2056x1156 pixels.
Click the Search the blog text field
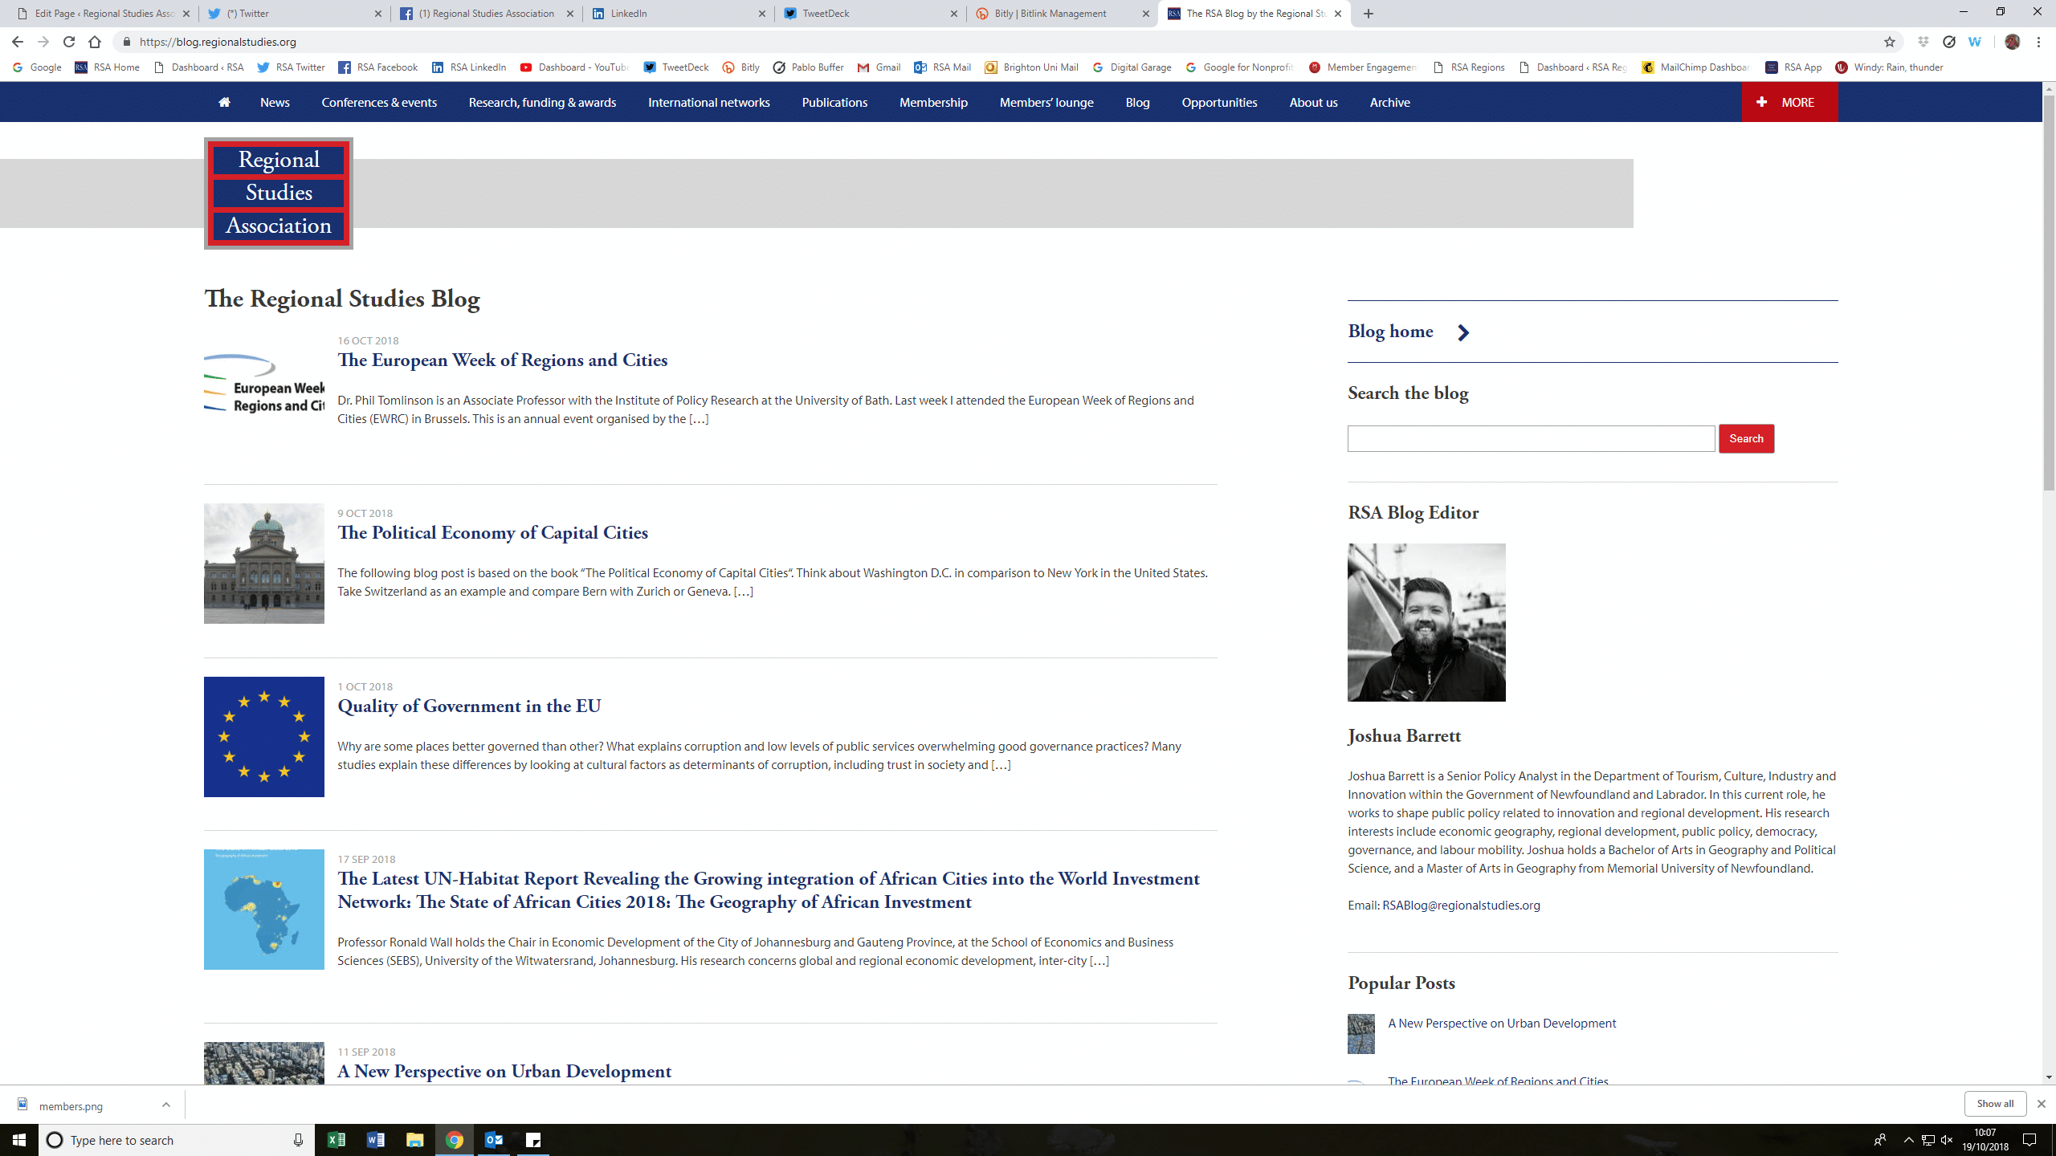point(1531,438)
